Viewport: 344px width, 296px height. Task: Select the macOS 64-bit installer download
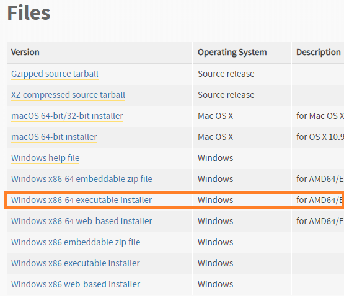click(x=54, y=137)
